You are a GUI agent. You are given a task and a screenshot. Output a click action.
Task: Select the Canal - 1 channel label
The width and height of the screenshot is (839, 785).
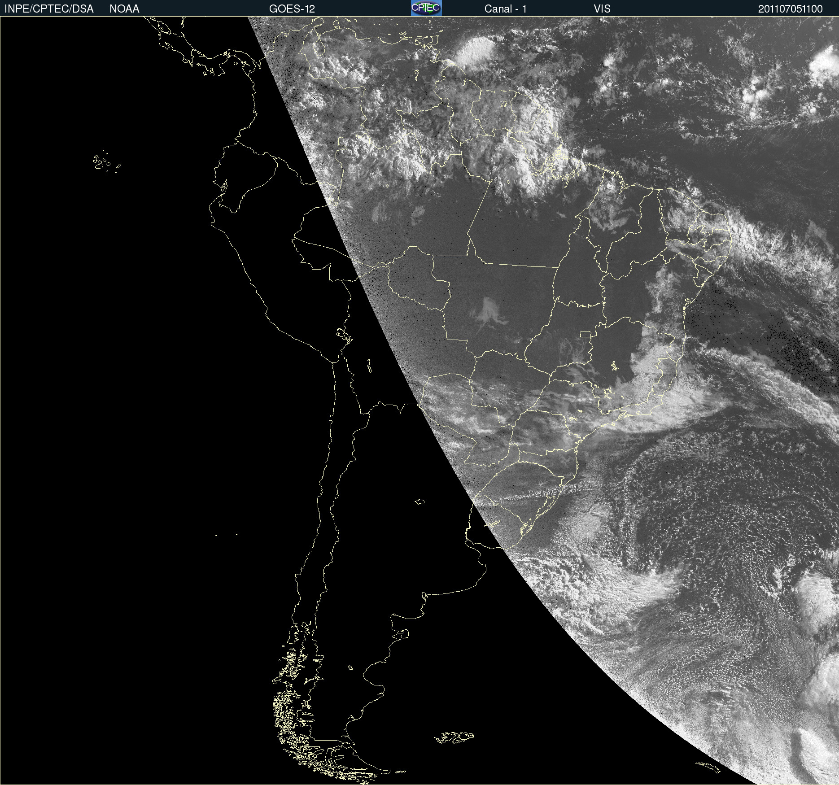[x=506, y=9]
